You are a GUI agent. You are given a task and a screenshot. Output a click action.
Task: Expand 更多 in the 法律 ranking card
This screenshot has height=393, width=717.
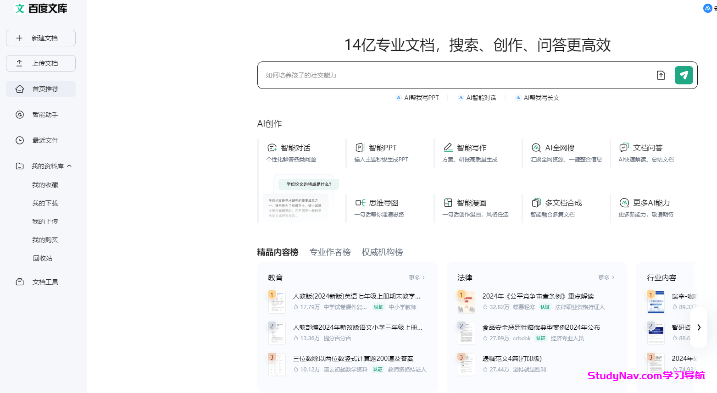pyautogui.click(x=606, y=278)
